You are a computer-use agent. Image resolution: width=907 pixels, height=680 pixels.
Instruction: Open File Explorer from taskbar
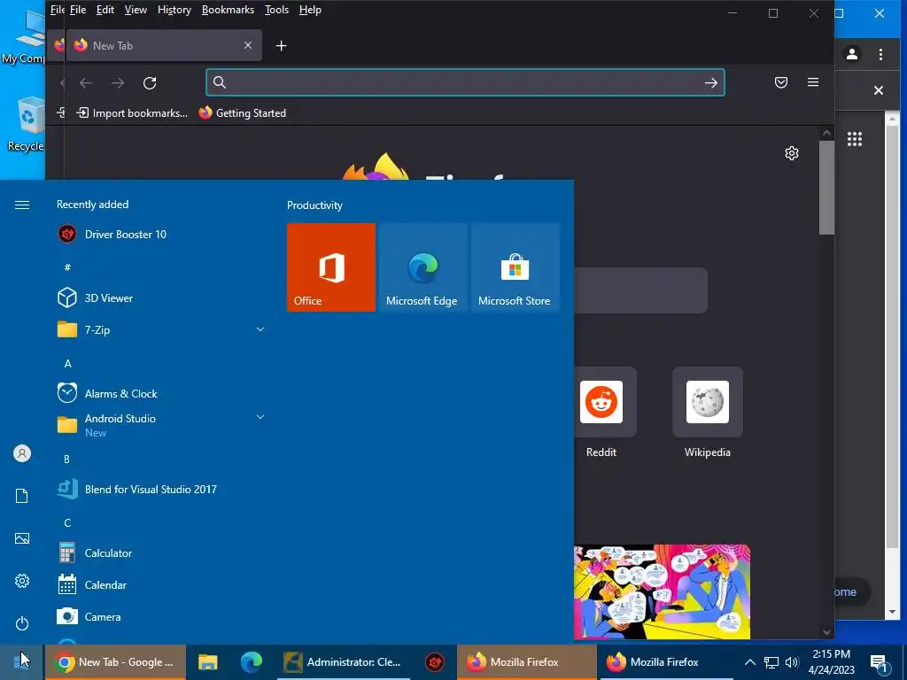(x=207, y=662)
